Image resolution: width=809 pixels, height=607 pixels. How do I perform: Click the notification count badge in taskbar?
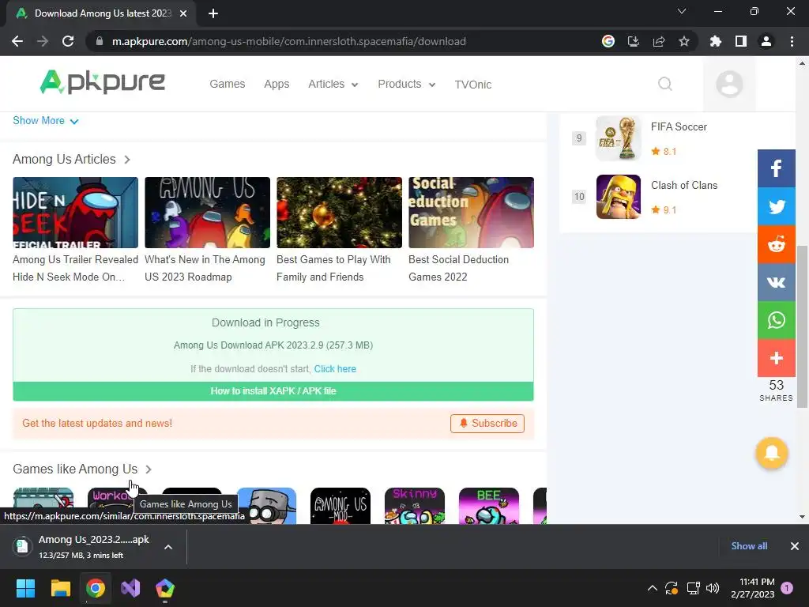point(787,587)
